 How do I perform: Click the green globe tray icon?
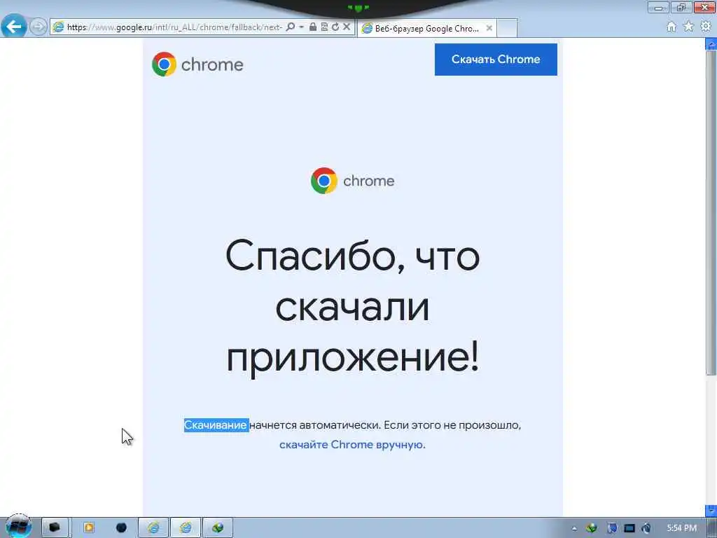(x=592, y=528)
